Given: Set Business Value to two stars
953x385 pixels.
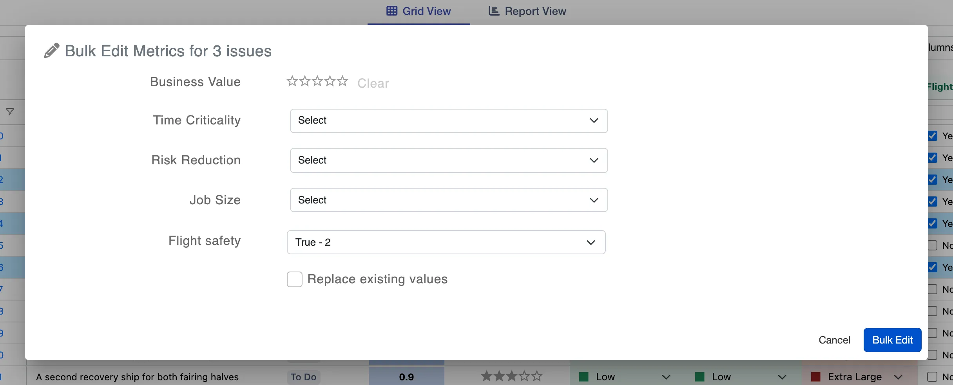Looking at the screenshot, I should tap(305, 81).
